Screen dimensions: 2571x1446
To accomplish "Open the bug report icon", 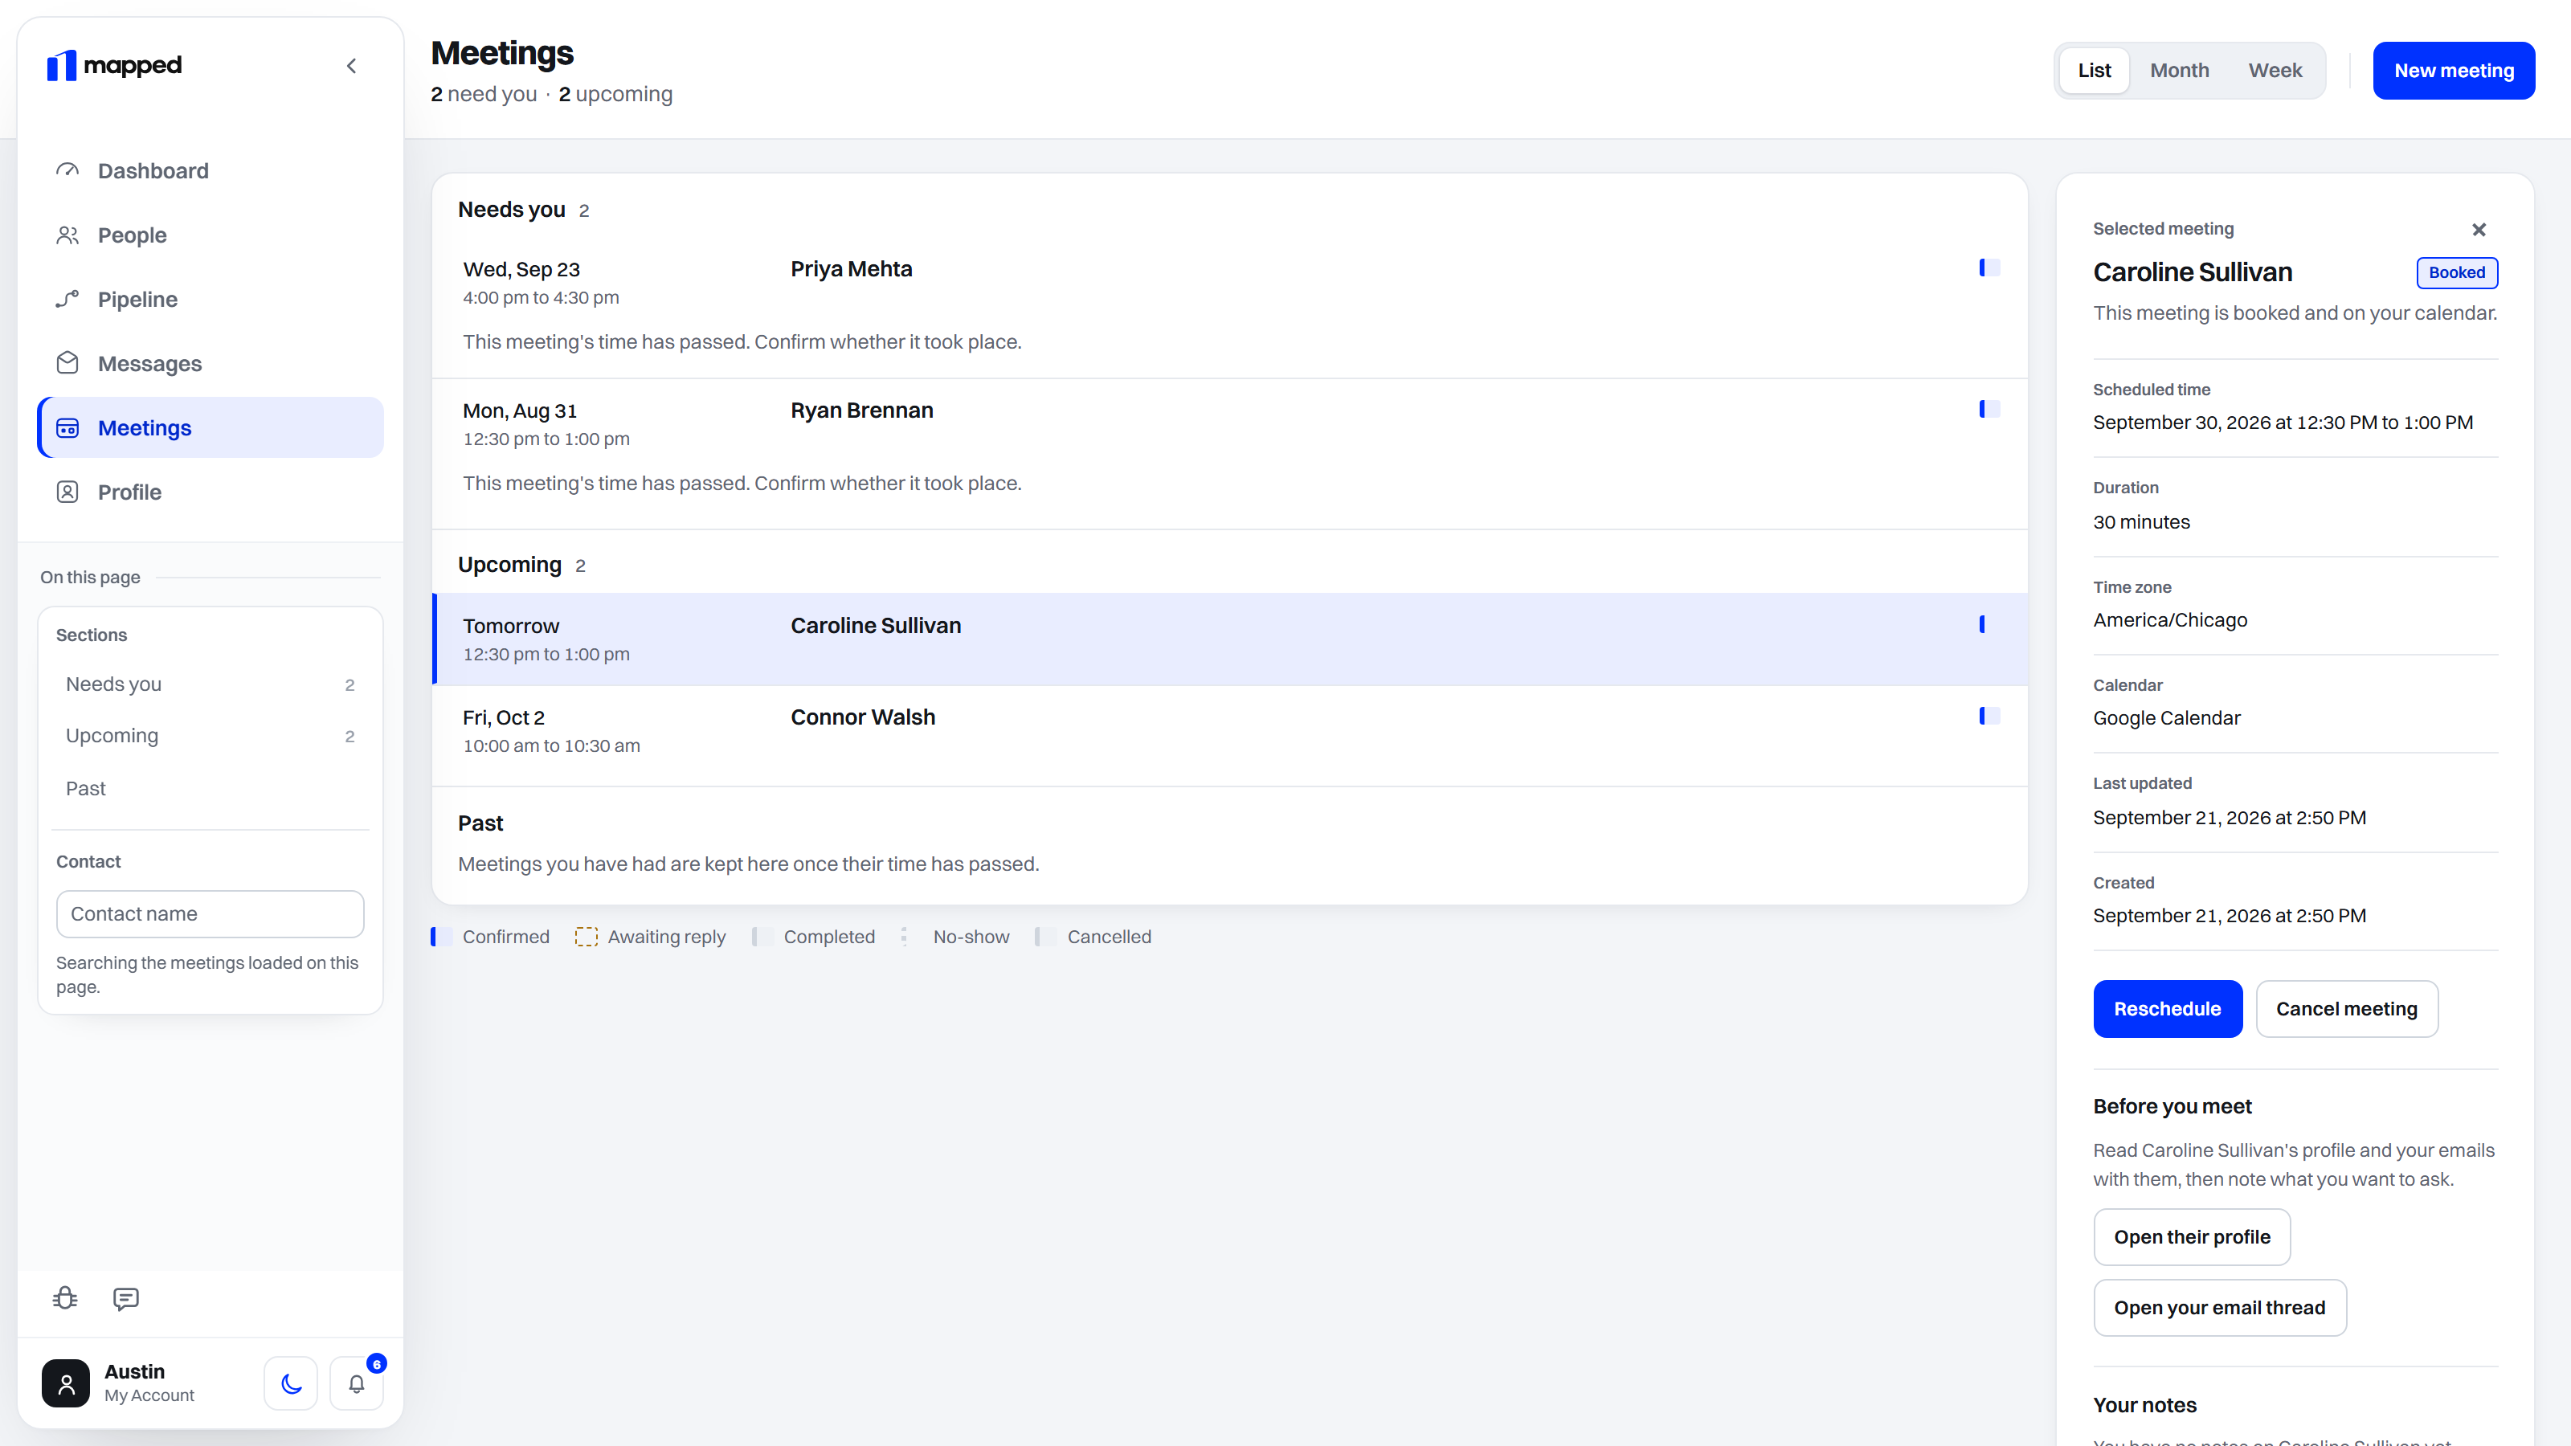I will (x=65, y=1298).
